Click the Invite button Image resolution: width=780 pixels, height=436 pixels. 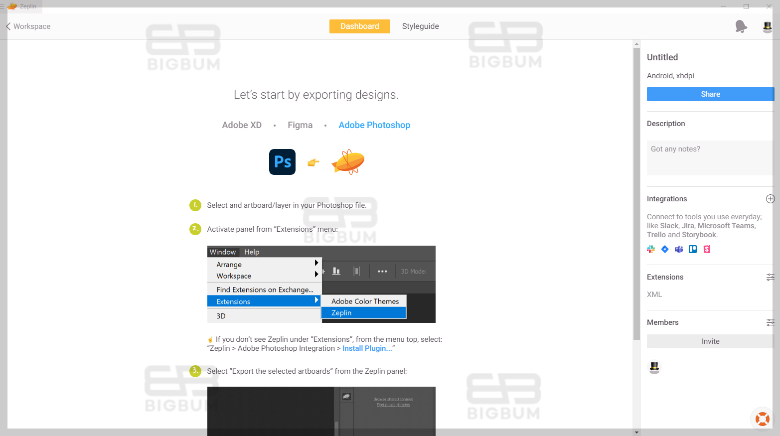[x=710, y=341]
